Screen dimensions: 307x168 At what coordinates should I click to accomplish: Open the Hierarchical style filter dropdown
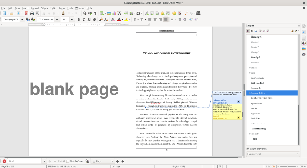click(x=273, y=154)
